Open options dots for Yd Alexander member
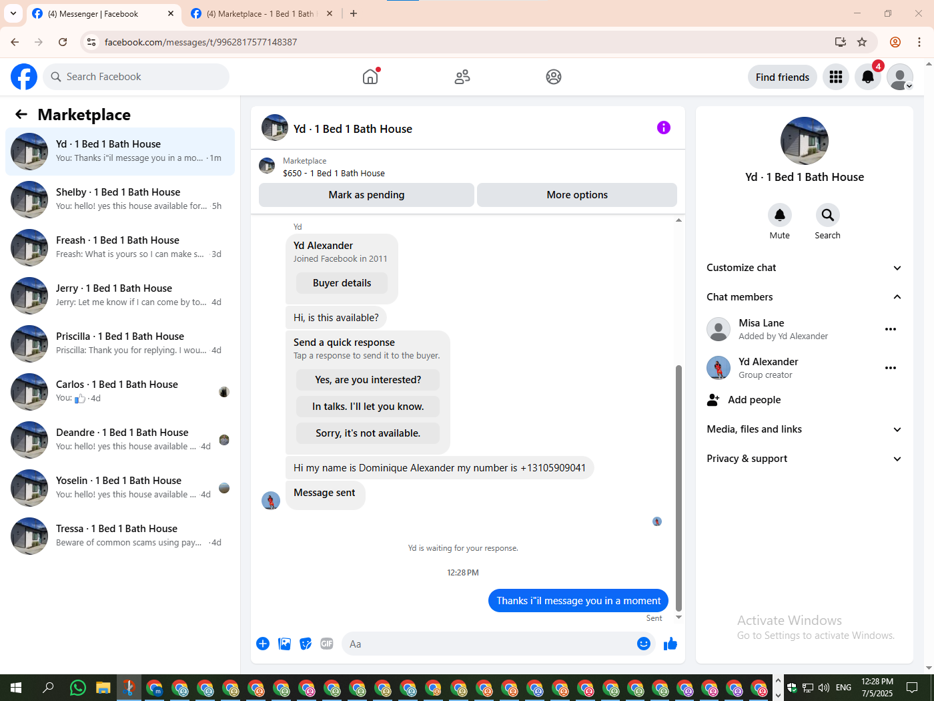The width and height of the screenshot is (934, 701). (x=891, y=368)
